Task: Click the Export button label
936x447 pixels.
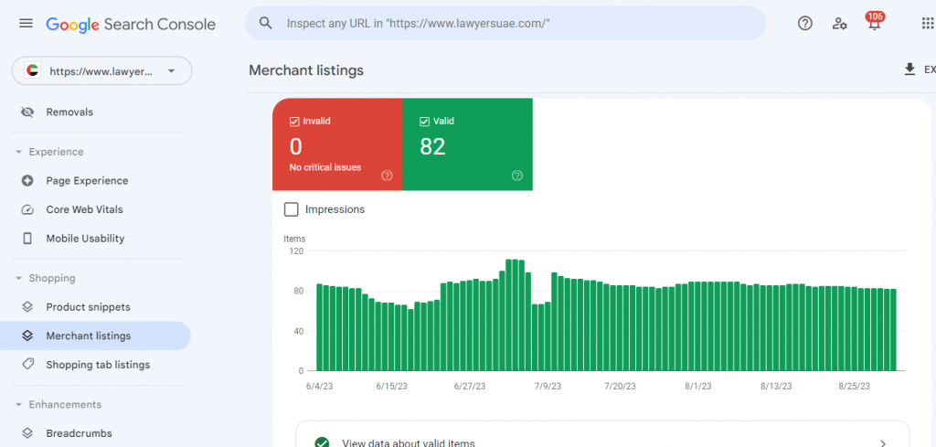Action: tap(930, 70)
